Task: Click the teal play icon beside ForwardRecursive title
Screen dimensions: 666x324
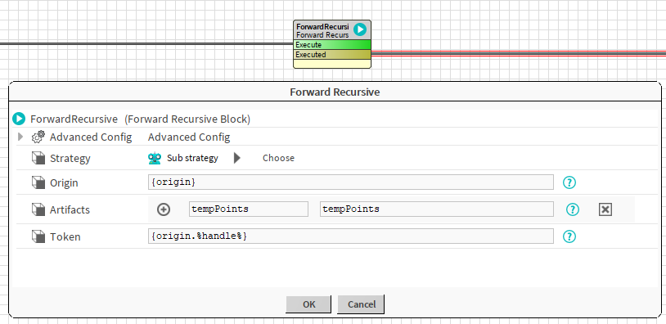Action: 19,119
